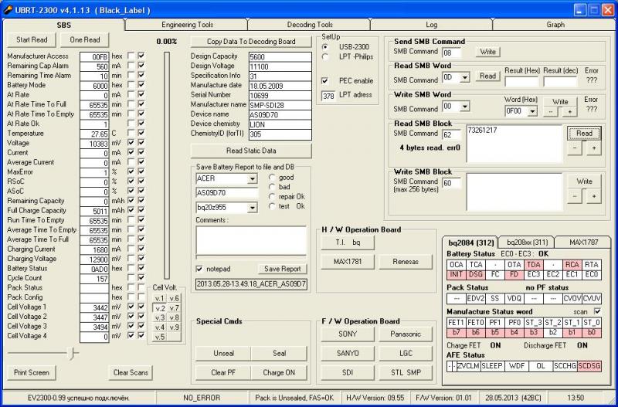Open the Word (Hex) 0F00 dropdown

534,111
